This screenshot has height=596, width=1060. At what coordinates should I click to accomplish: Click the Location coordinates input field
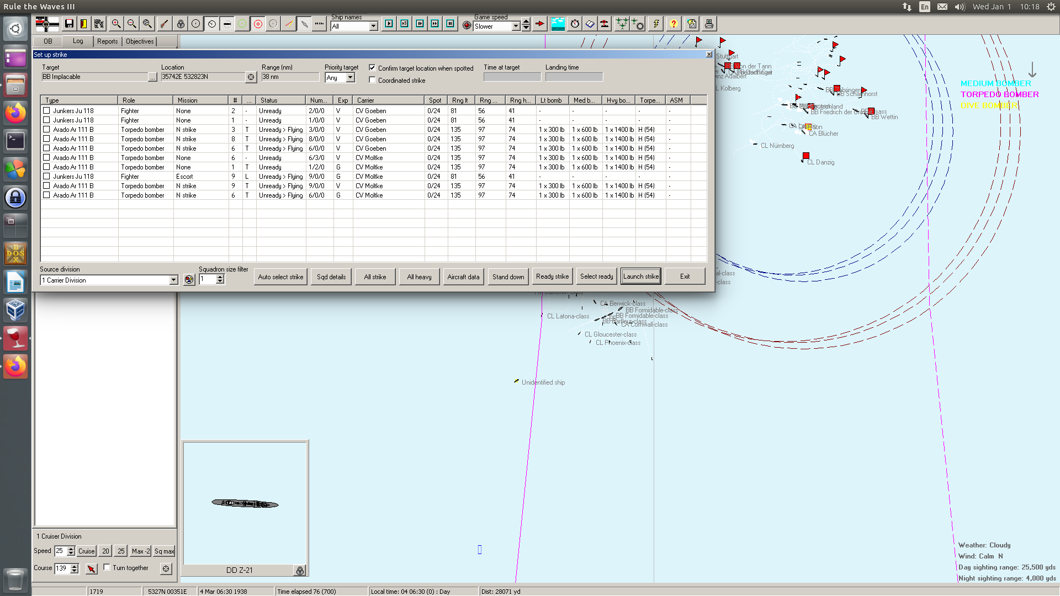(x=203, y=77)
